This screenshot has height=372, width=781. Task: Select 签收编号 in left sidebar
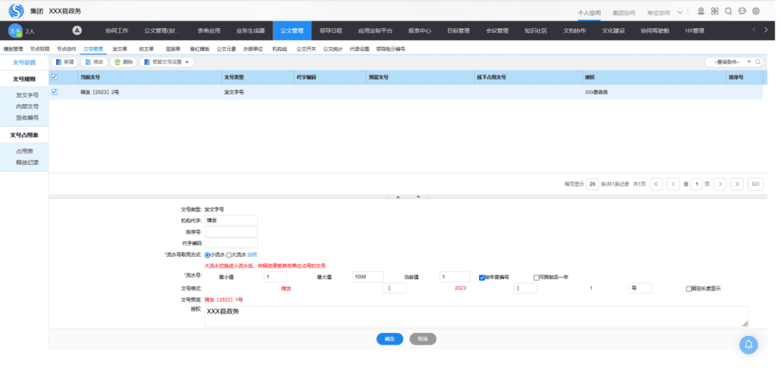(27, 118)
